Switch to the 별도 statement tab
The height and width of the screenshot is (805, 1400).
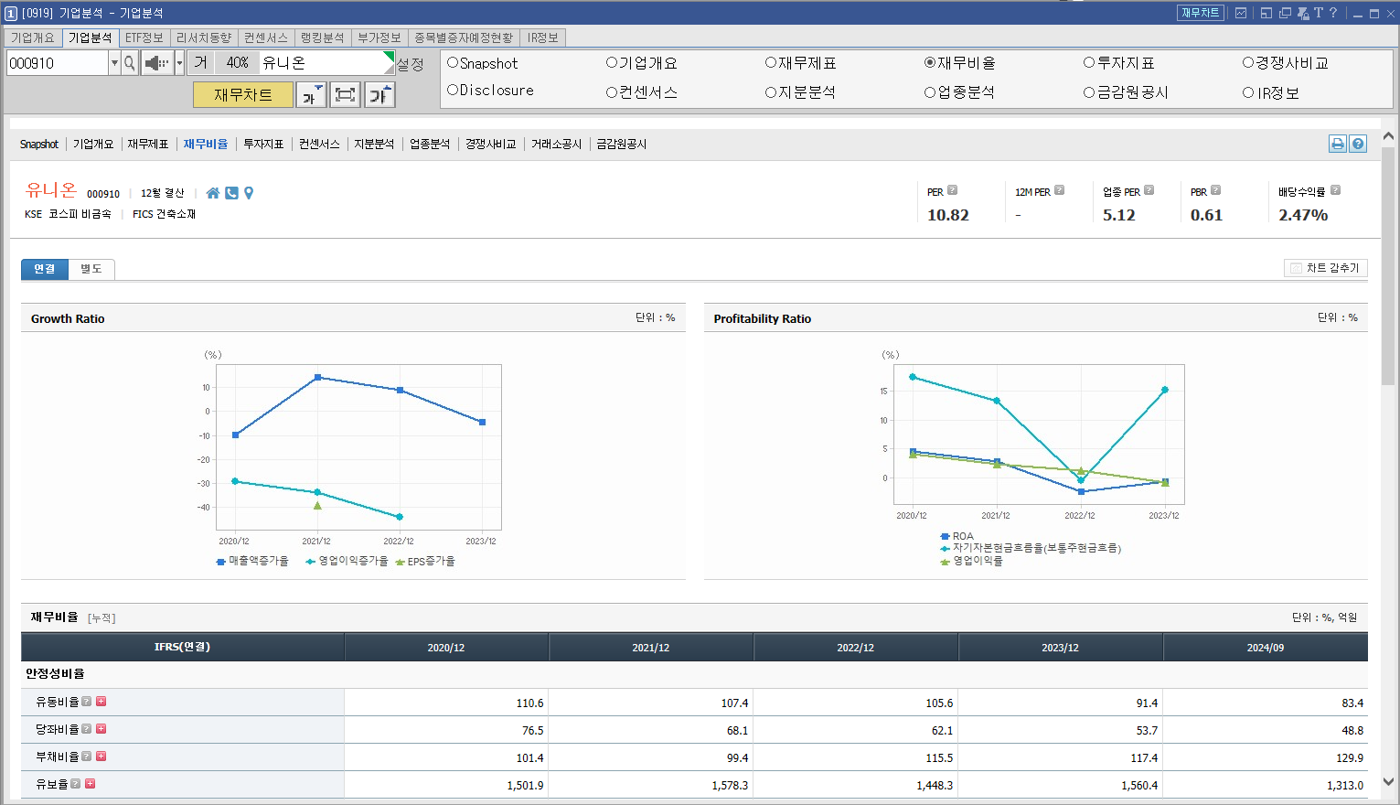pos(91,269)
